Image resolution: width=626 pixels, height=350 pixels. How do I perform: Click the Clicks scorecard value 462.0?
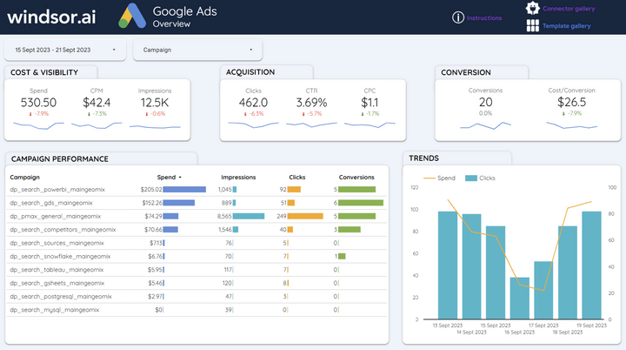[x=253, y=103]
